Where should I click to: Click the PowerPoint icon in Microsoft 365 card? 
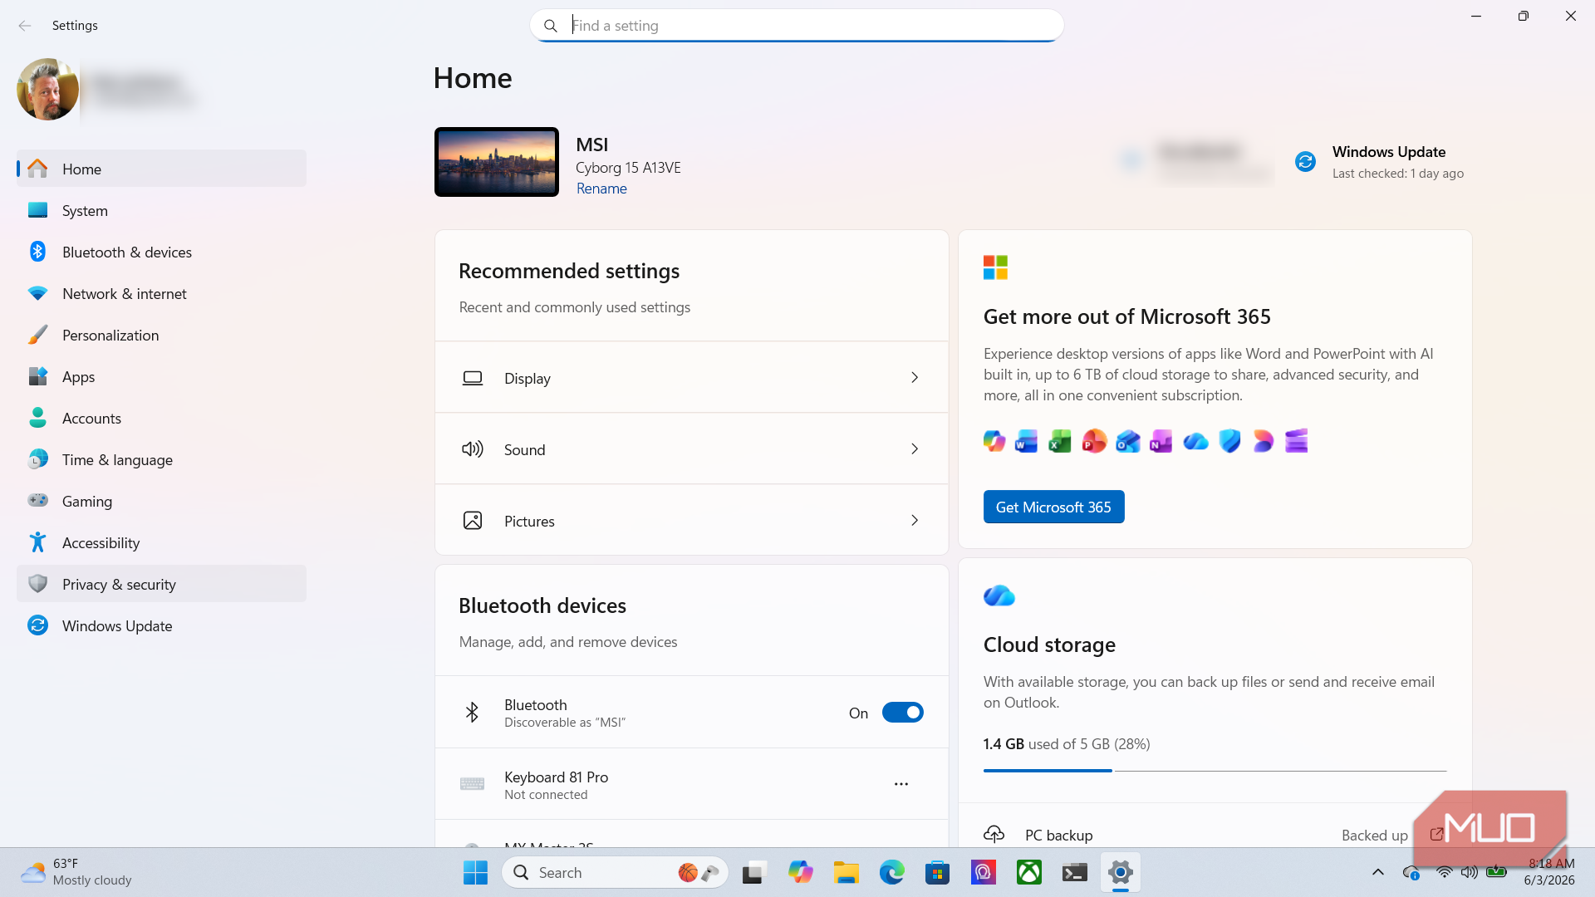(1094, 441)
